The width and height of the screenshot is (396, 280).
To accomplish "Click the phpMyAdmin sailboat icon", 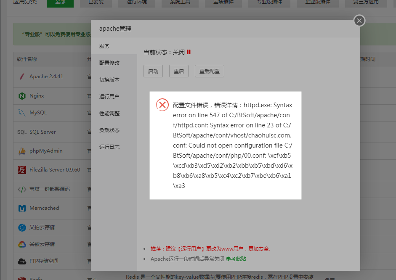I will 22,151.
